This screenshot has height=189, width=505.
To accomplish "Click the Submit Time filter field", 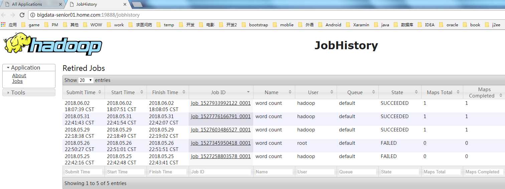I will pos(83,172).
